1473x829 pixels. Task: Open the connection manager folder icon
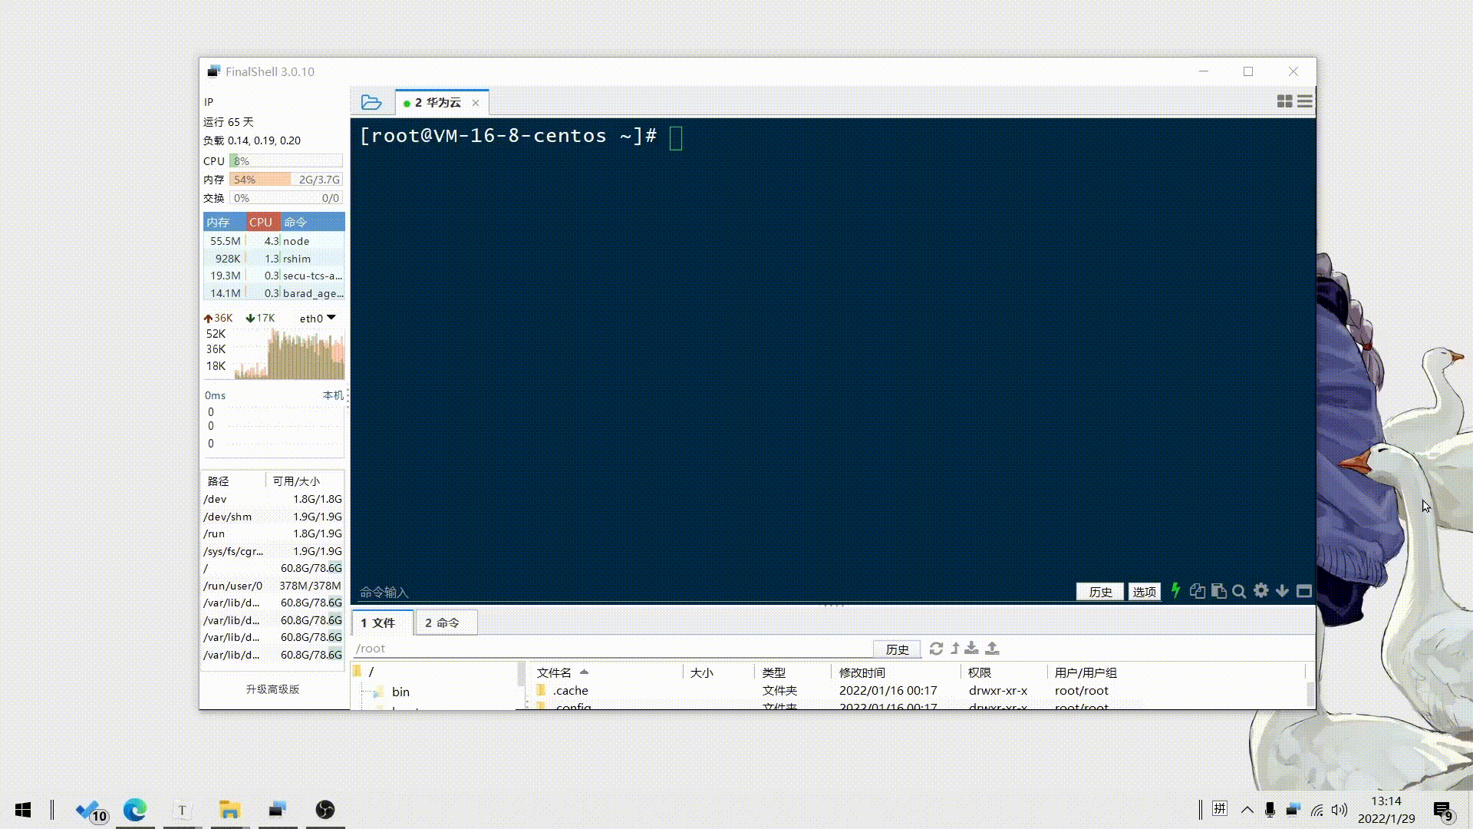coord(371,102)
